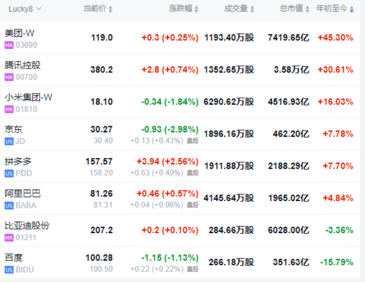
Task: Select the 小米集团-W row
Action: 180,102
